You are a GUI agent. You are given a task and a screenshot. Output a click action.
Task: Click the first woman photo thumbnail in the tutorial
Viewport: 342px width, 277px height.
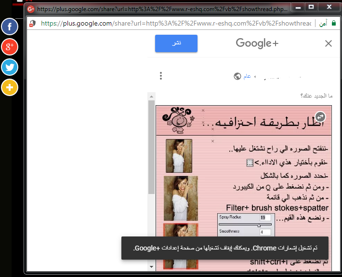pyautogui.click(x=179, y=156)
